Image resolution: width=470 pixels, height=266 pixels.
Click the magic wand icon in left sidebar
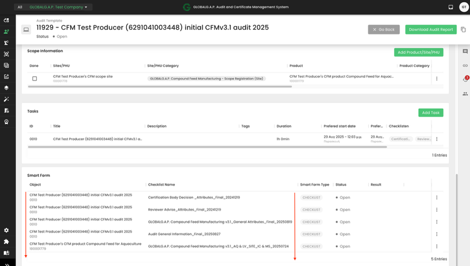6,99
